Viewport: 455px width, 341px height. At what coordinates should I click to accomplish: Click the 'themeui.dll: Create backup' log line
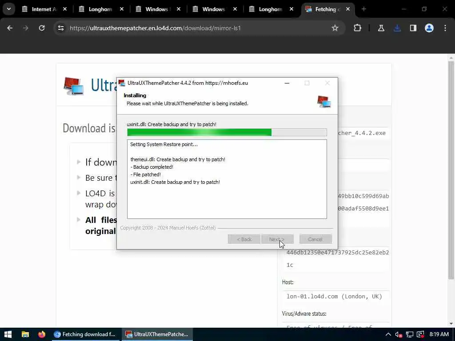pyautogui.click(x=178, y=159)
